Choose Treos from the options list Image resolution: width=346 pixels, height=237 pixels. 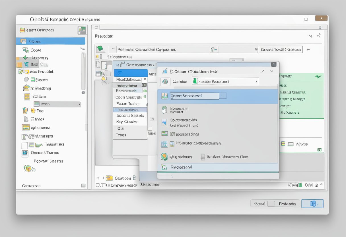(121, 135)
